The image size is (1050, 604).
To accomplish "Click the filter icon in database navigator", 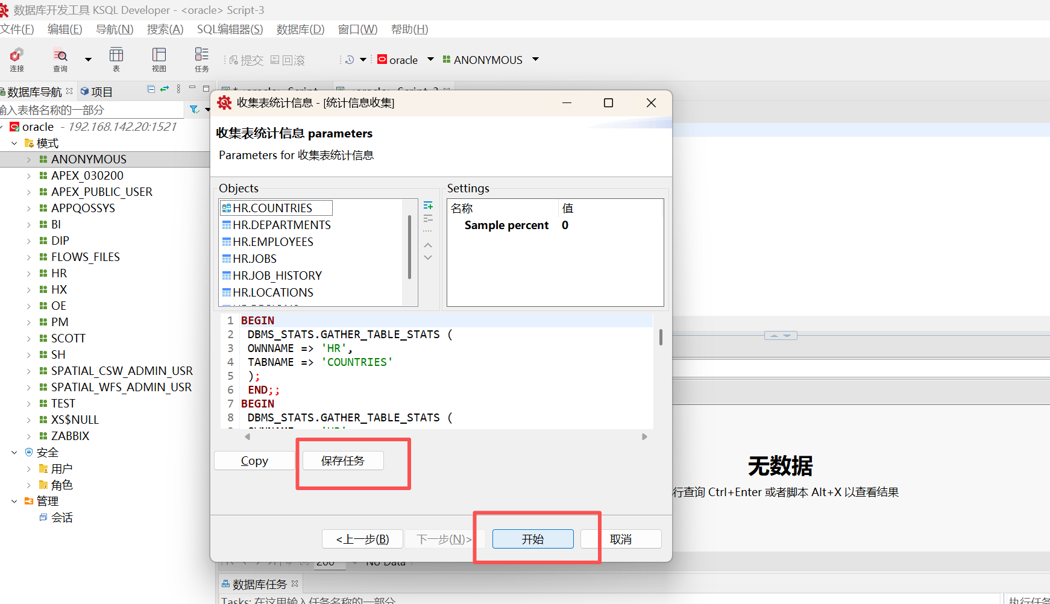I will (x=194, y=110).
